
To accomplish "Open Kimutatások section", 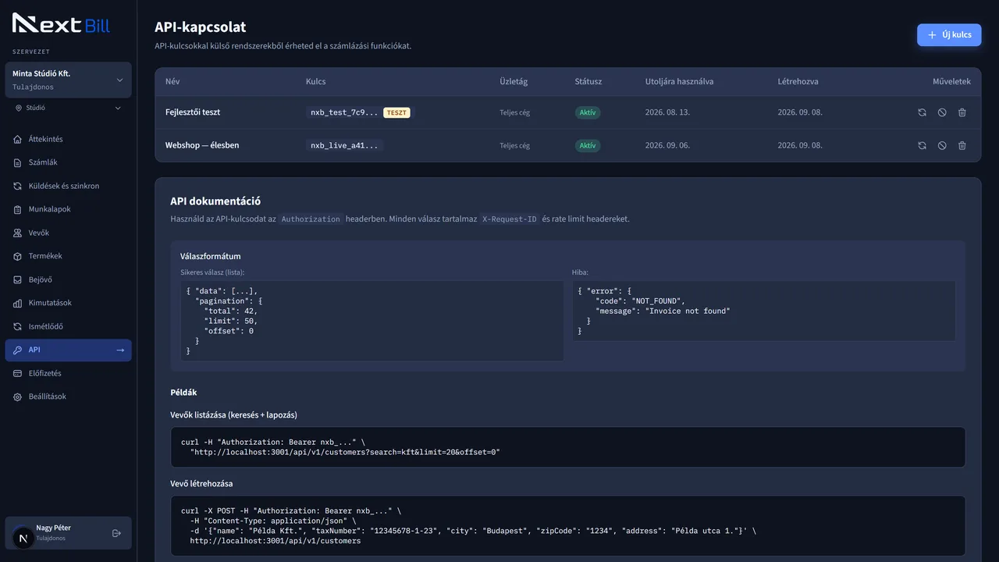I will click(x=69, y=303).
